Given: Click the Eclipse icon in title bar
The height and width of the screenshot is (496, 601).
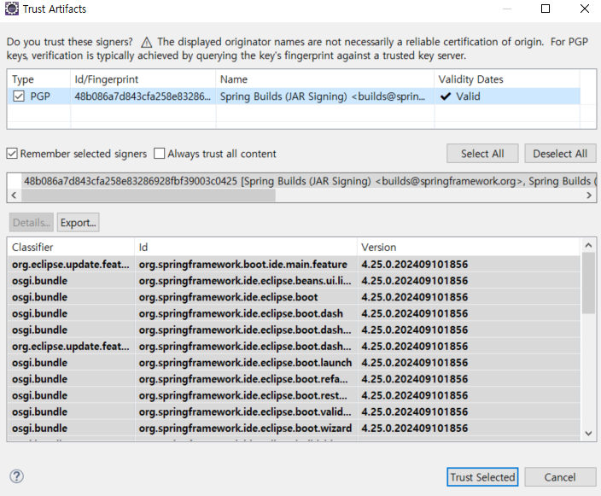Looking at the screenshot, I should click(x=11, y=9).
